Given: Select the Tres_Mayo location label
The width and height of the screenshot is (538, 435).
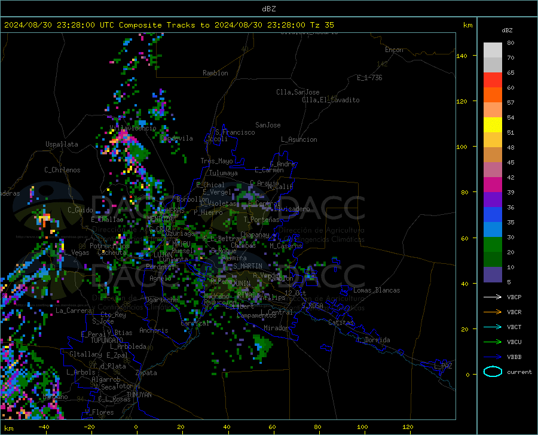Looking at the screenshot, I should pos(216,161).
